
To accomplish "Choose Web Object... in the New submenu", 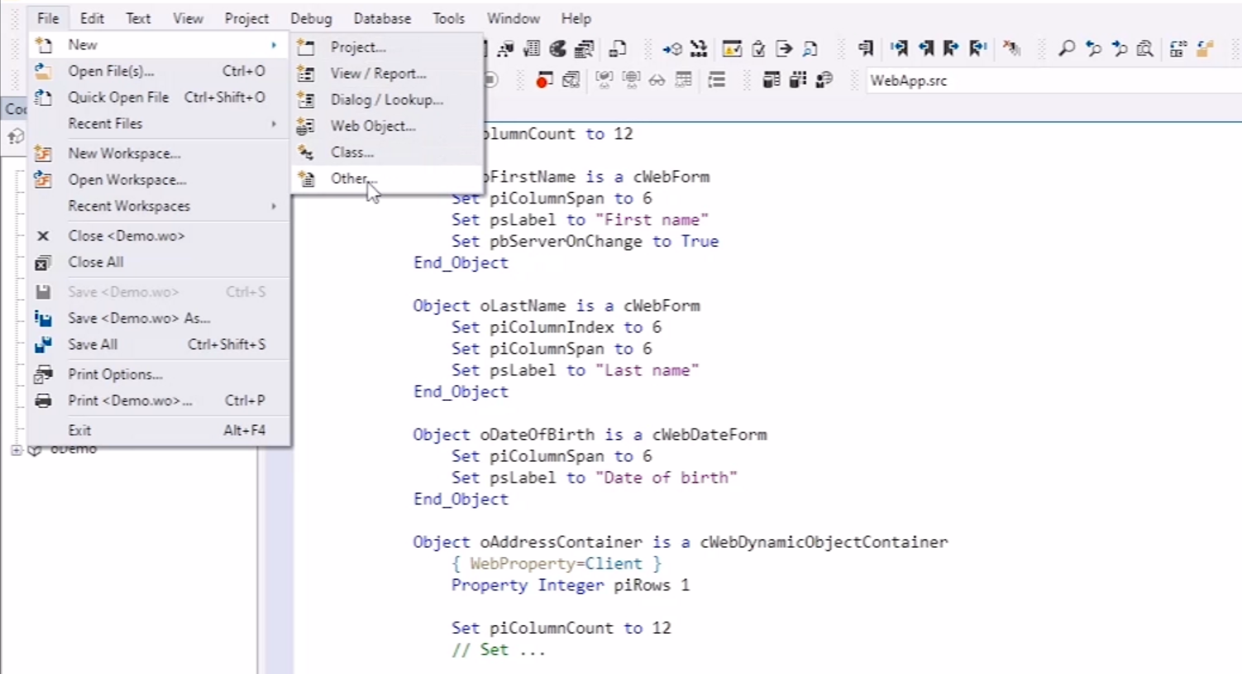I will pyautogui.click(x=373, y=126).
